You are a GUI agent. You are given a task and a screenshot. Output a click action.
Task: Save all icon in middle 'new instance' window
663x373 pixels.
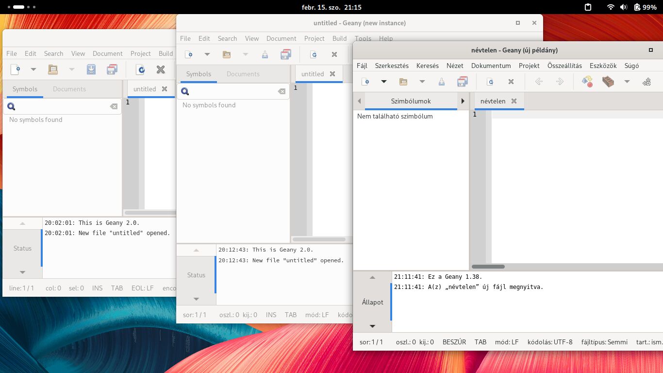pyautogui.click(x=285, y=54)
